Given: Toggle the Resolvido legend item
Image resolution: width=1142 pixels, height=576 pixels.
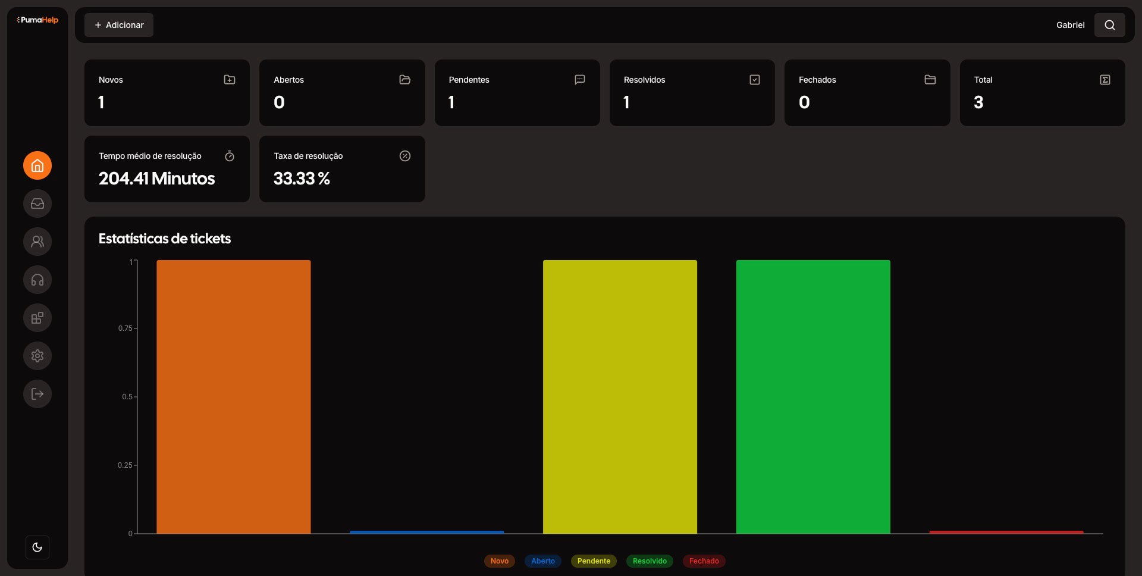Looking at the screenshot, I should 650,561.
